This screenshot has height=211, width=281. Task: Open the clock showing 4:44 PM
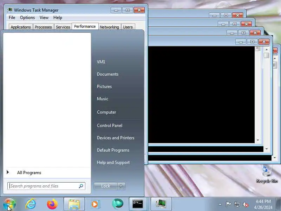[x=263, y=204]
